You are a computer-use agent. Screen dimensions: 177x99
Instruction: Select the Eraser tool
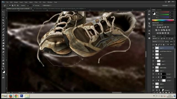tap(3, 40)
